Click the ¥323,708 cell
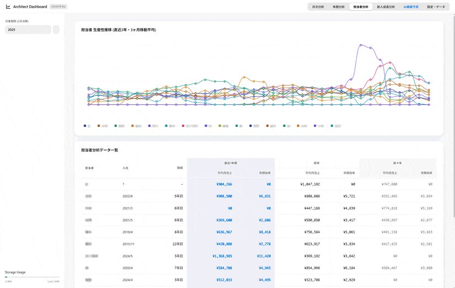The image size is (455, 288). pyautogui.click(x=312, y=280)
